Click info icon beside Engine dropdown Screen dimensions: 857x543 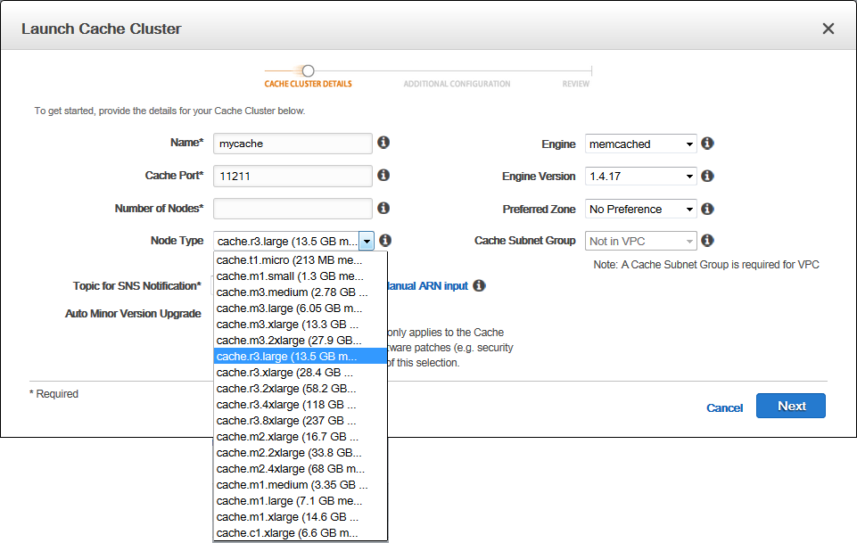coord(707,144)
